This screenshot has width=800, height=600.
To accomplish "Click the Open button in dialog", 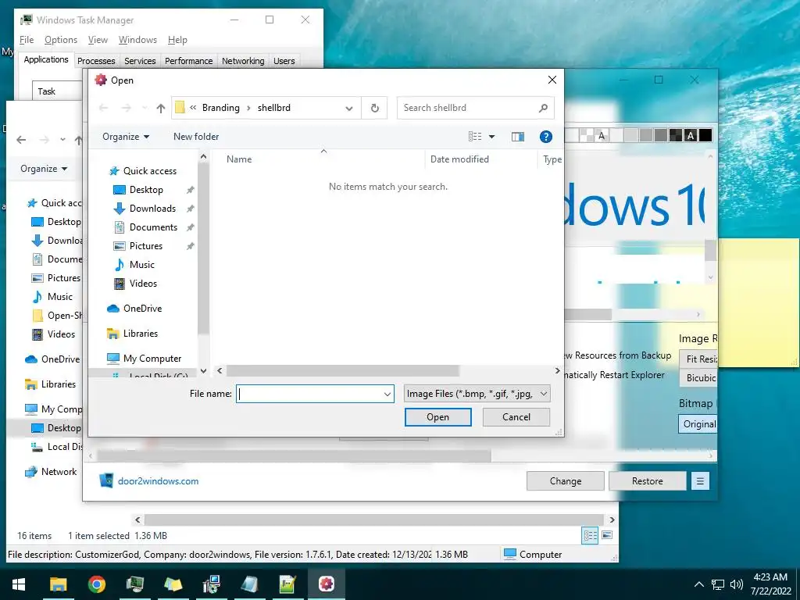I will click(x=437, y=417).
